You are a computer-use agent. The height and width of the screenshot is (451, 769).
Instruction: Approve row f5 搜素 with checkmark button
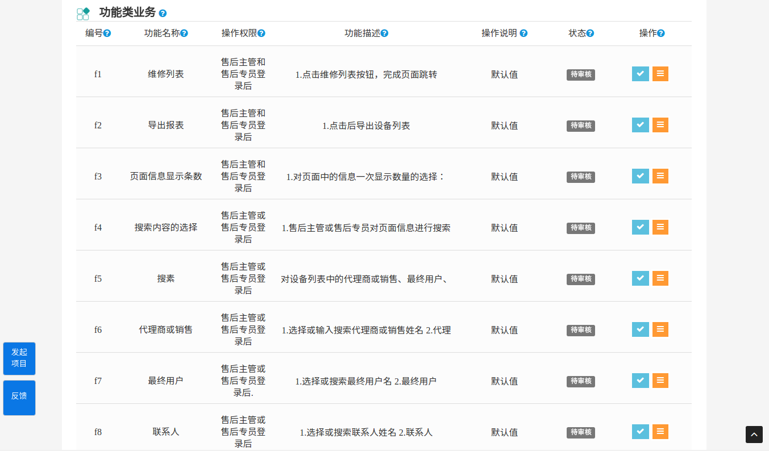(x=641, y=278)
